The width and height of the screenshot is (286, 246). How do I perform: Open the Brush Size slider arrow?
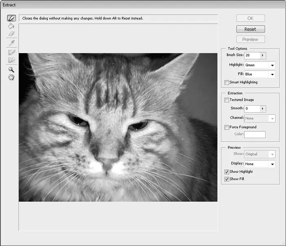[x=263, y=55]
